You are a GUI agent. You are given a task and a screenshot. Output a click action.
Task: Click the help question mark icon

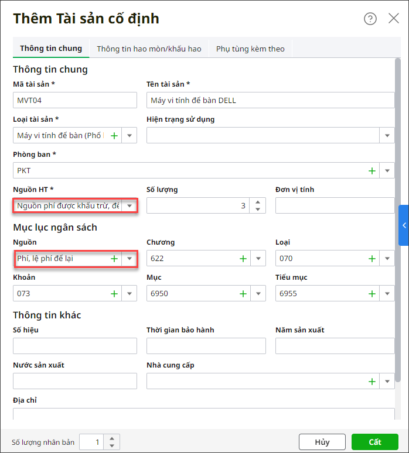point(370,19)
